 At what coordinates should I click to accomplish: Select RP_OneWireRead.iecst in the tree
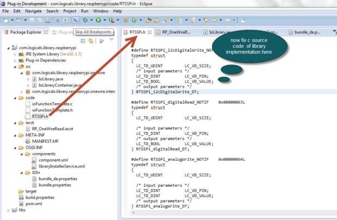coord(52,129)
